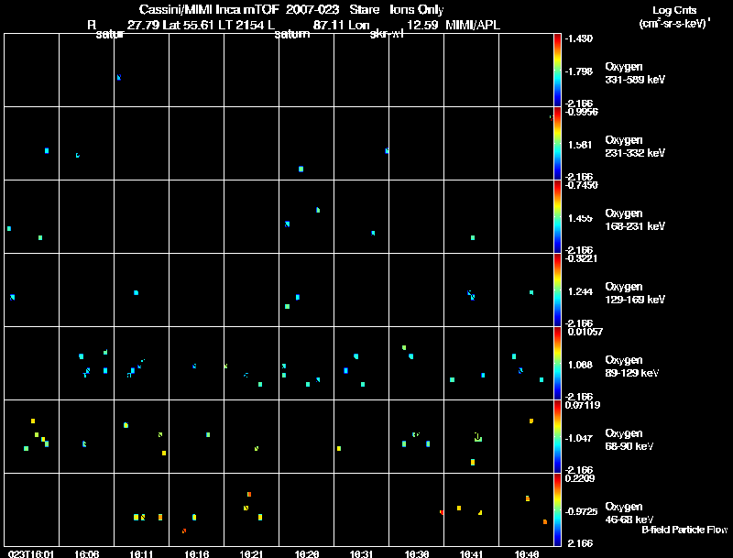The image size is (733, 558).
Task: Click the 'Oxygen 68-90 keV' row label
Action: [629, 440]
